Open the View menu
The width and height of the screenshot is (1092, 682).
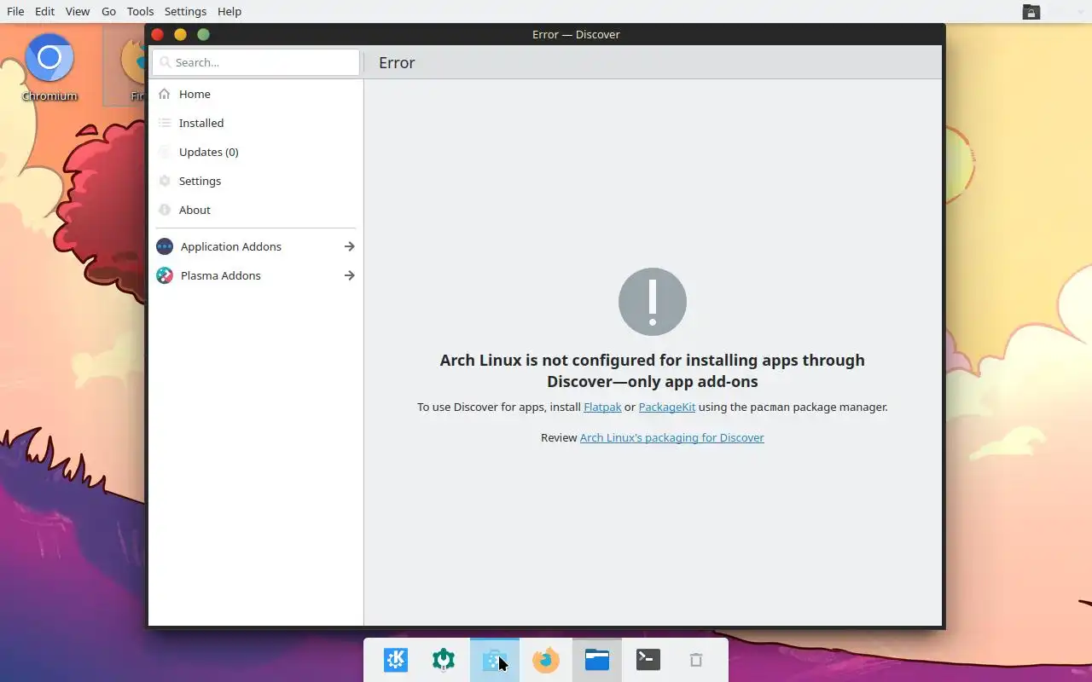tap(78, 11)
